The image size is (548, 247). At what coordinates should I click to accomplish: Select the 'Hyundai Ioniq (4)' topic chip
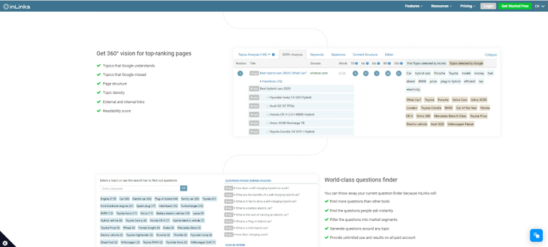point(201,235)
